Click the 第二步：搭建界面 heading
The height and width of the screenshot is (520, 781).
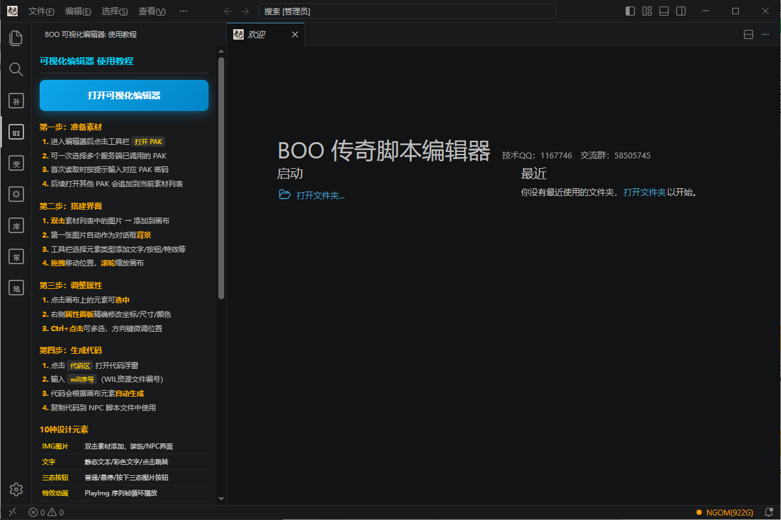click(x=71, y=206)
